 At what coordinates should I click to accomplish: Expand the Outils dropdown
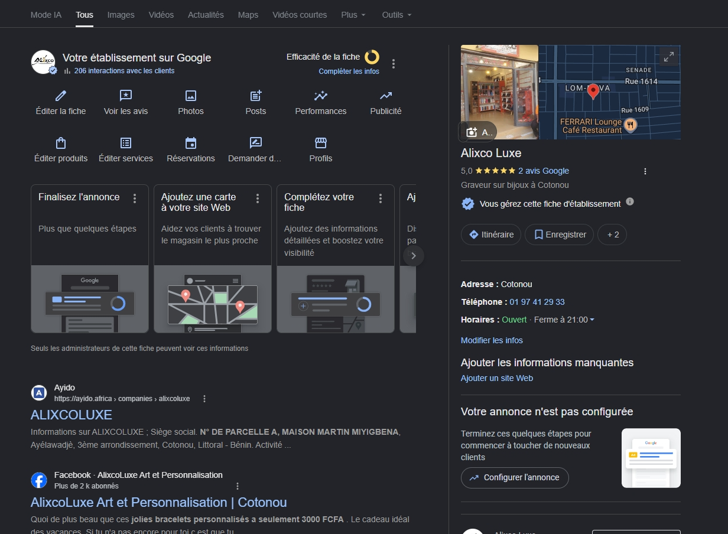397,15
